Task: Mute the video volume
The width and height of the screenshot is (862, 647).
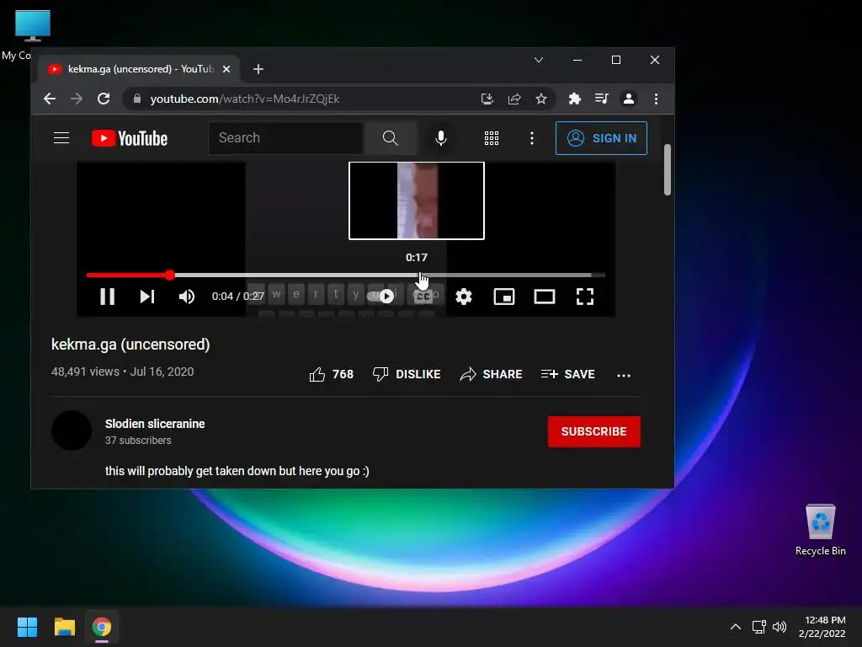Action: 187,297
